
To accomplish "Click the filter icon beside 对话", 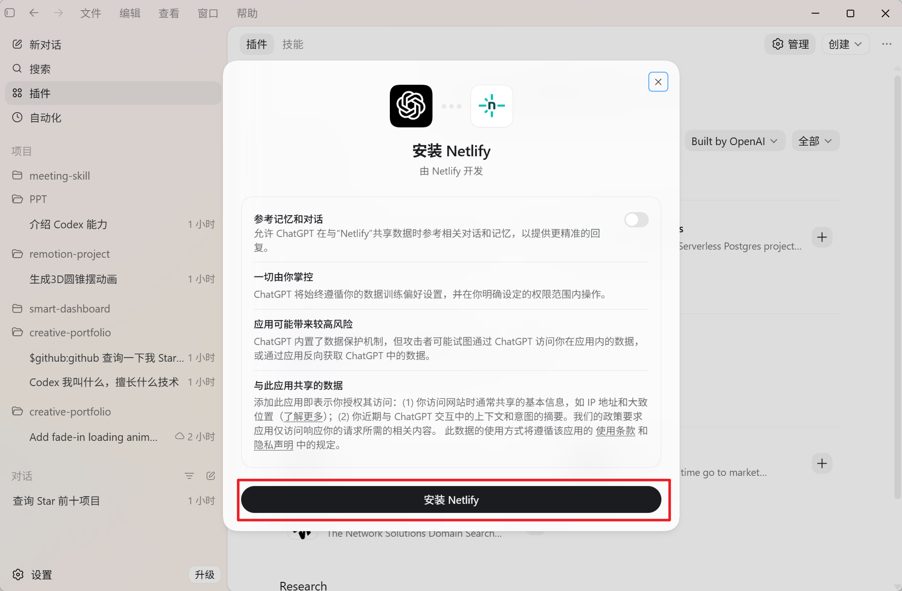I will coord(189,476).
